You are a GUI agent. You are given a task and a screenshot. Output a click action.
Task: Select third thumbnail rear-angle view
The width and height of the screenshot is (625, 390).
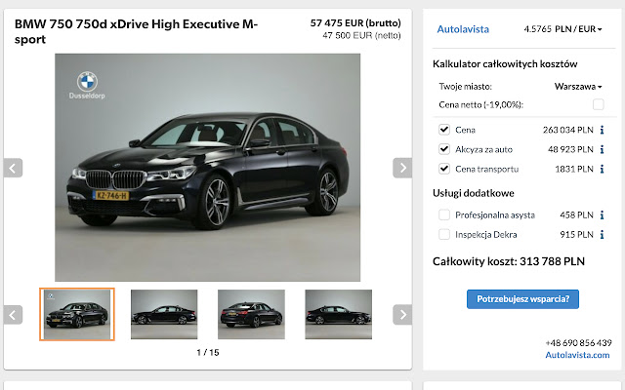[251, 314]
